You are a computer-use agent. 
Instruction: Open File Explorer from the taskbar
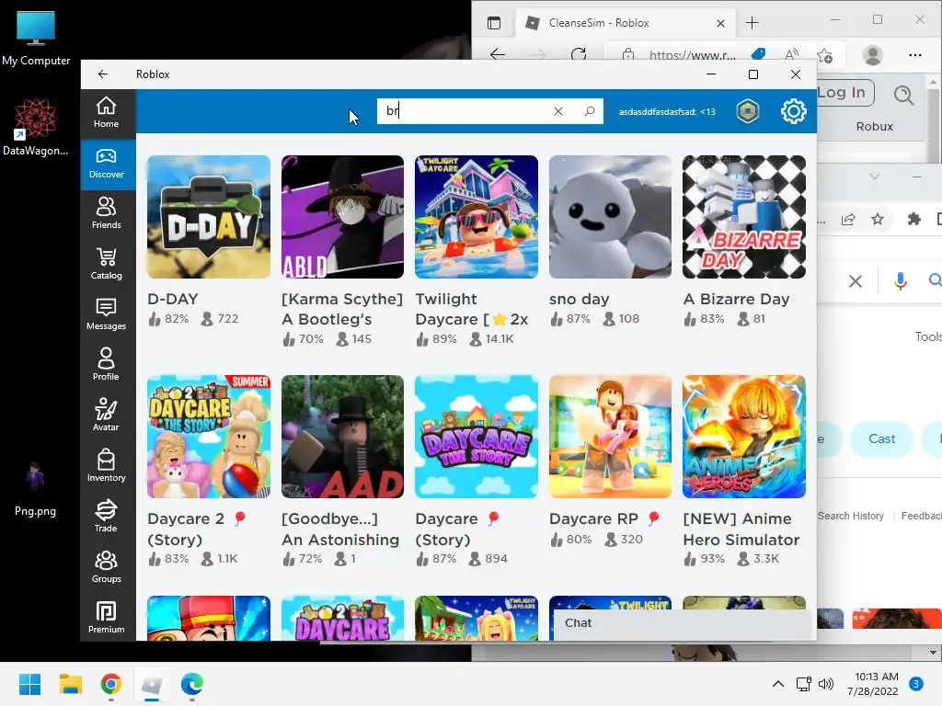point(70,684)
